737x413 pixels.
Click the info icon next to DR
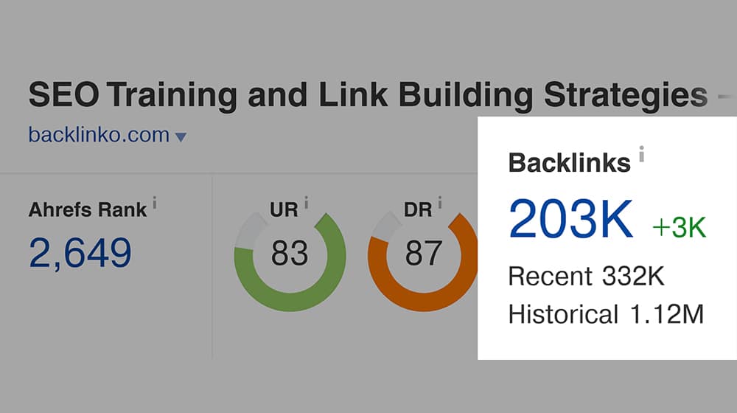[x=440, y=202]
